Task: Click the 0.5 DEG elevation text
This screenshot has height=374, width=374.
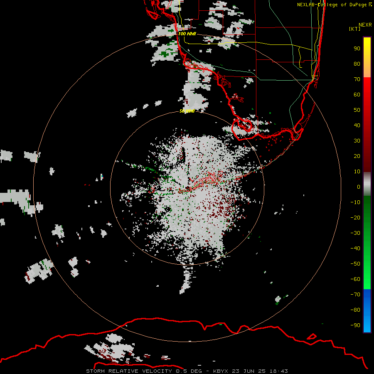Action: [189, 371]
